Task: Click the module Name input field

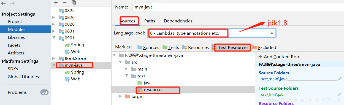Action: click(238, 7)
